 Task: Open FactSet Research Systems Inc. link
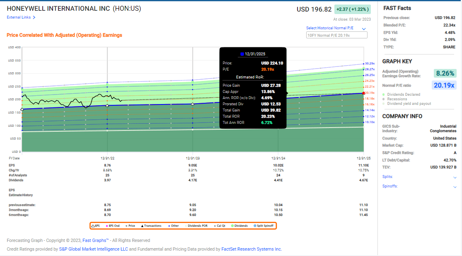[x=252, y=249]
